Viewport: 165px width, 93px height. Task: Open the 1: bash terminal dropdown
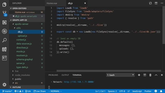(x=120, y=75)
